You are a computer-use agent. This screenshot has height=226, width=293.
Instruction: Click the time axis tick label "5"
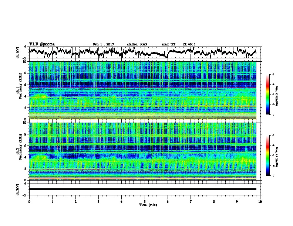[x=145, y=202]
